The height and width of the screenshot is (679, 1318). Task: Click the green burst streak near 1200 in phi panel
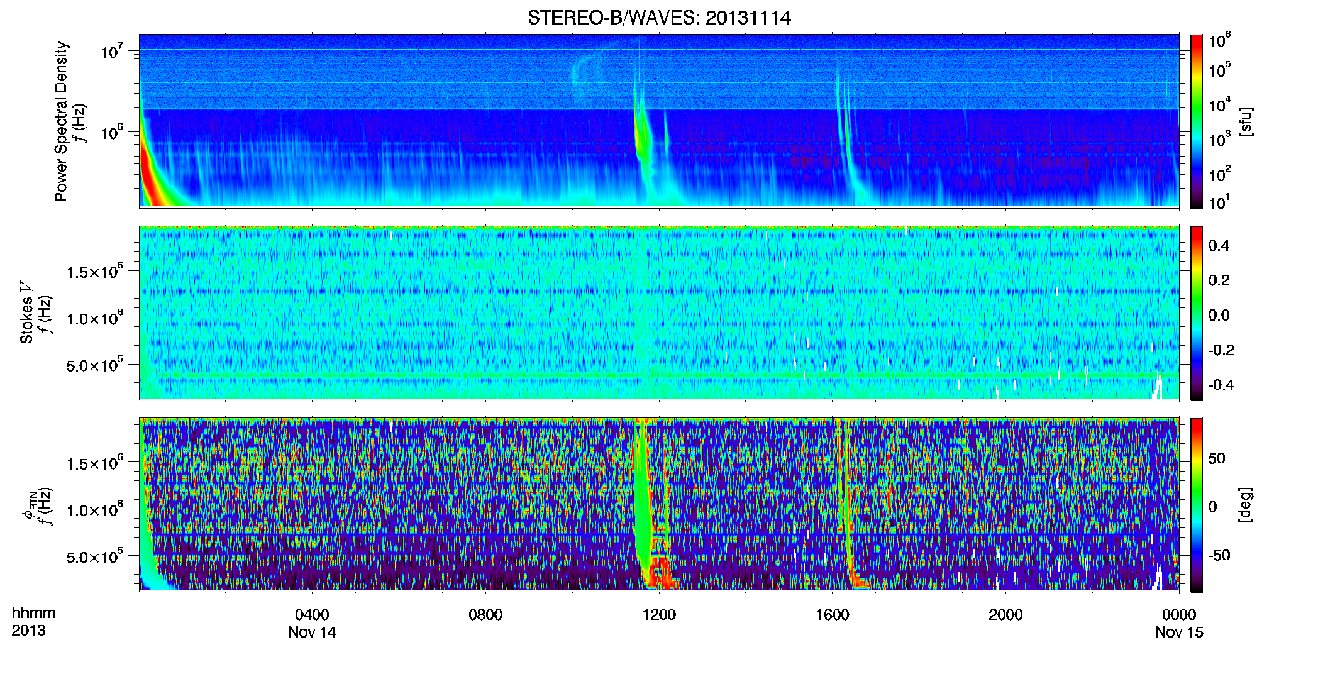click(641, 497)
